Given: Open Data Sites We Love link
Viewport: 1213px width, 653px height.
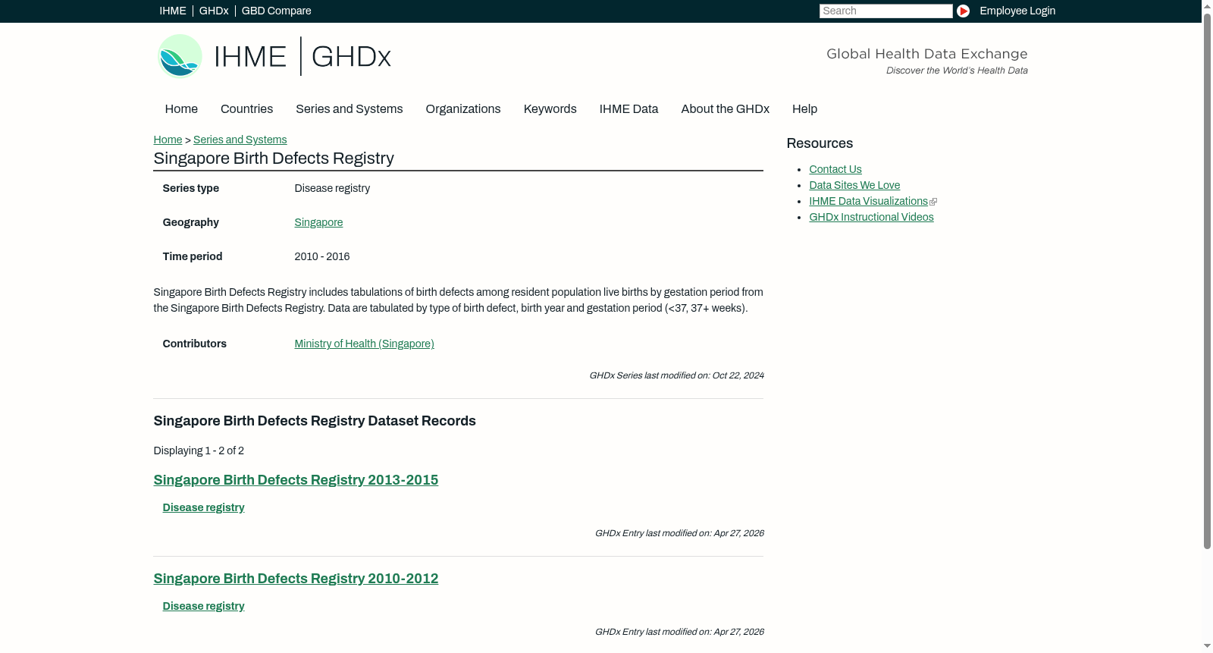Looking at the screenshot, I should click(x=854, y=186).
